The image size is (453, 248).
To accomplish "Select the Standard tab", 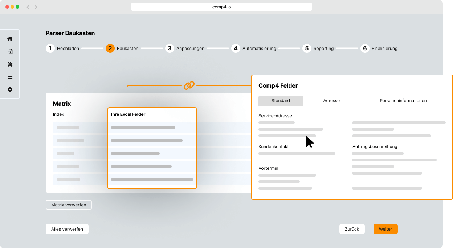I will coord(281,101).
